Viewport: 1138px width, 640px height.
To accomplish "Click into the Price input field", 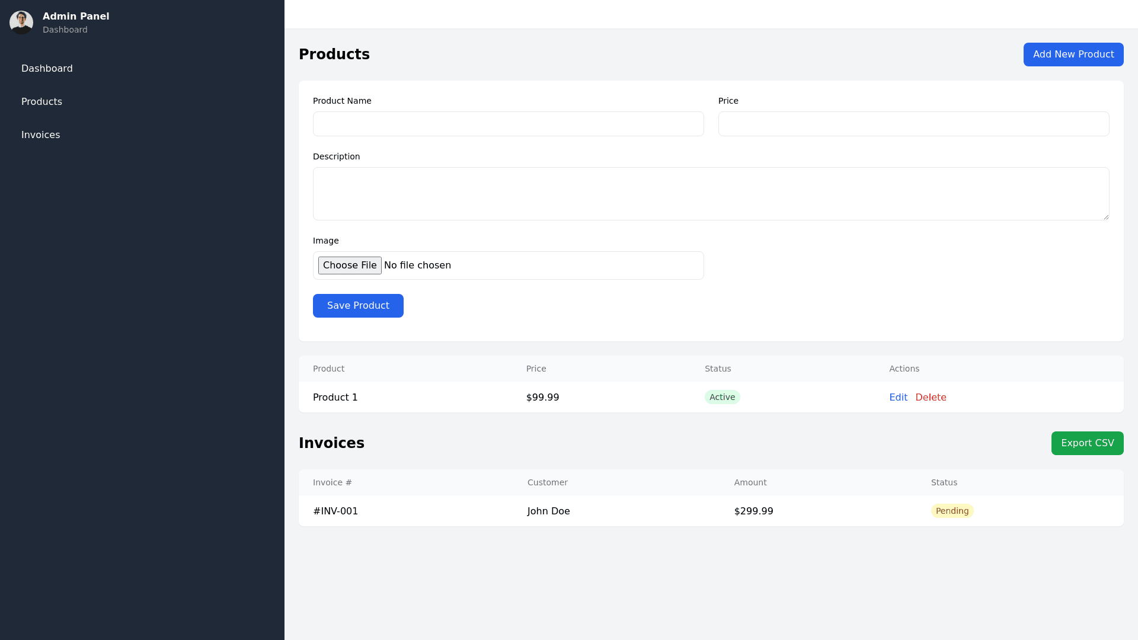I will (913, 124).
